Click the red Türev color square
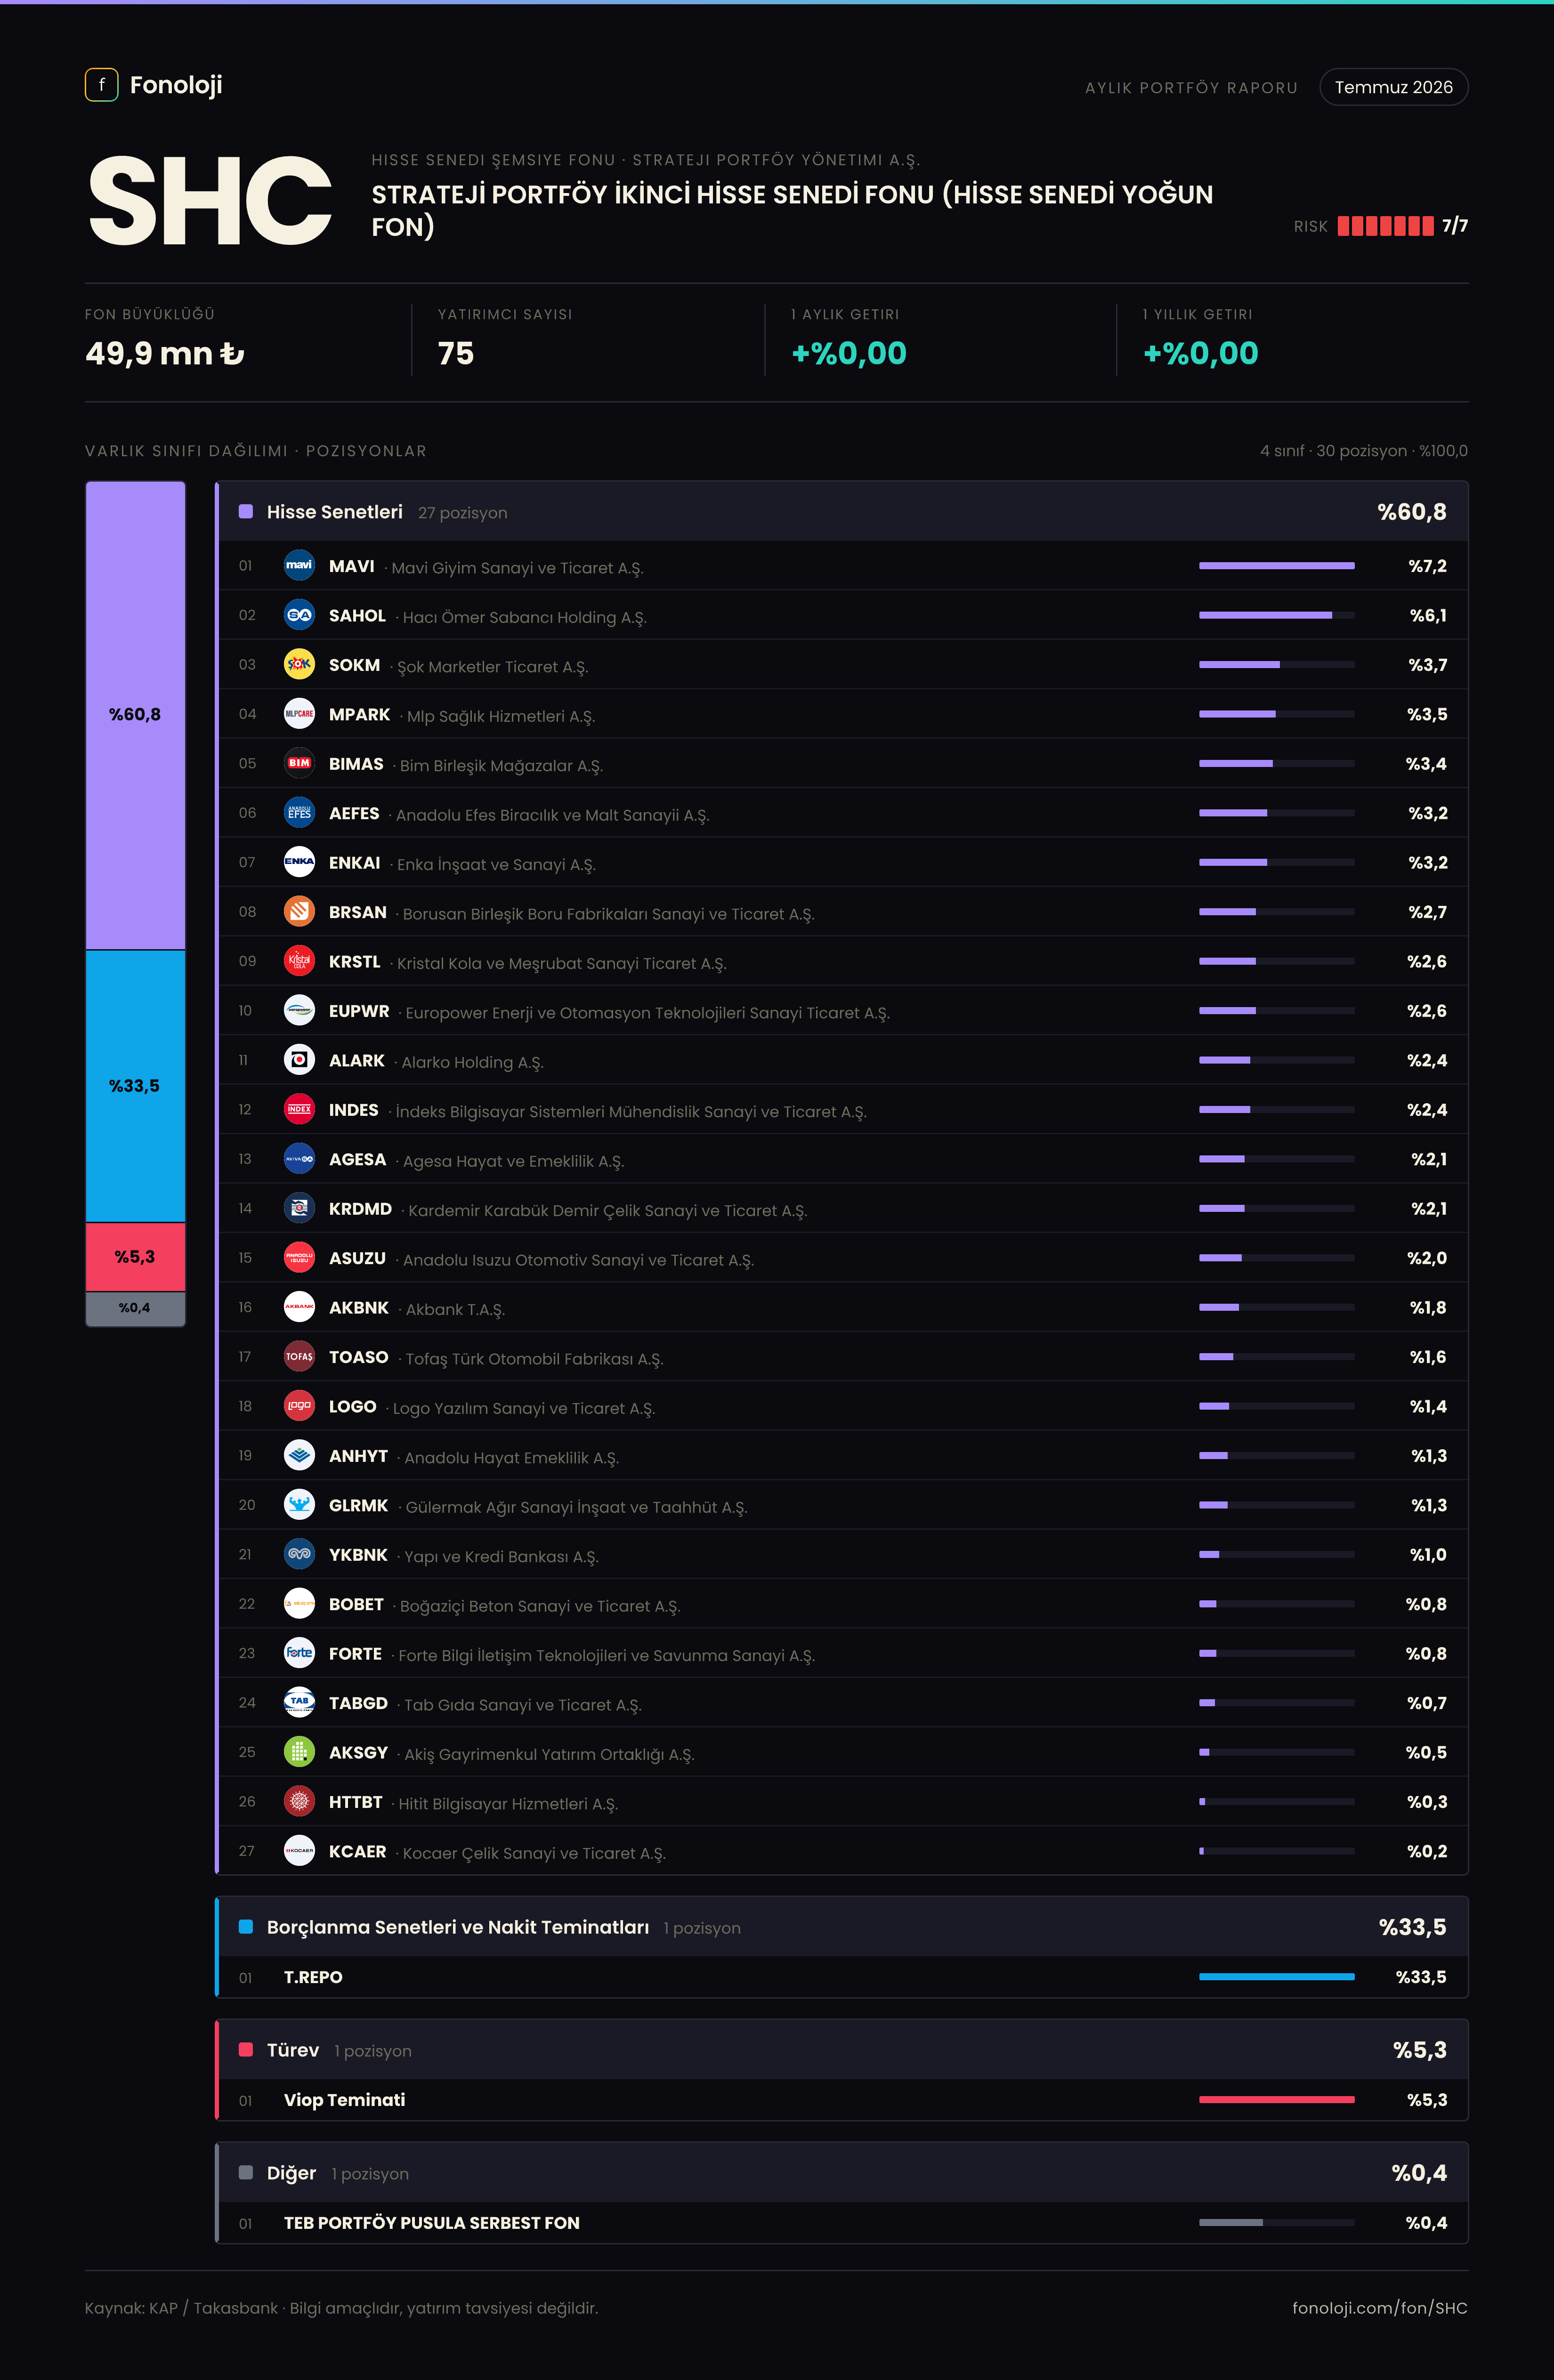The image size is (1554, 2380). click(246, 2050)
